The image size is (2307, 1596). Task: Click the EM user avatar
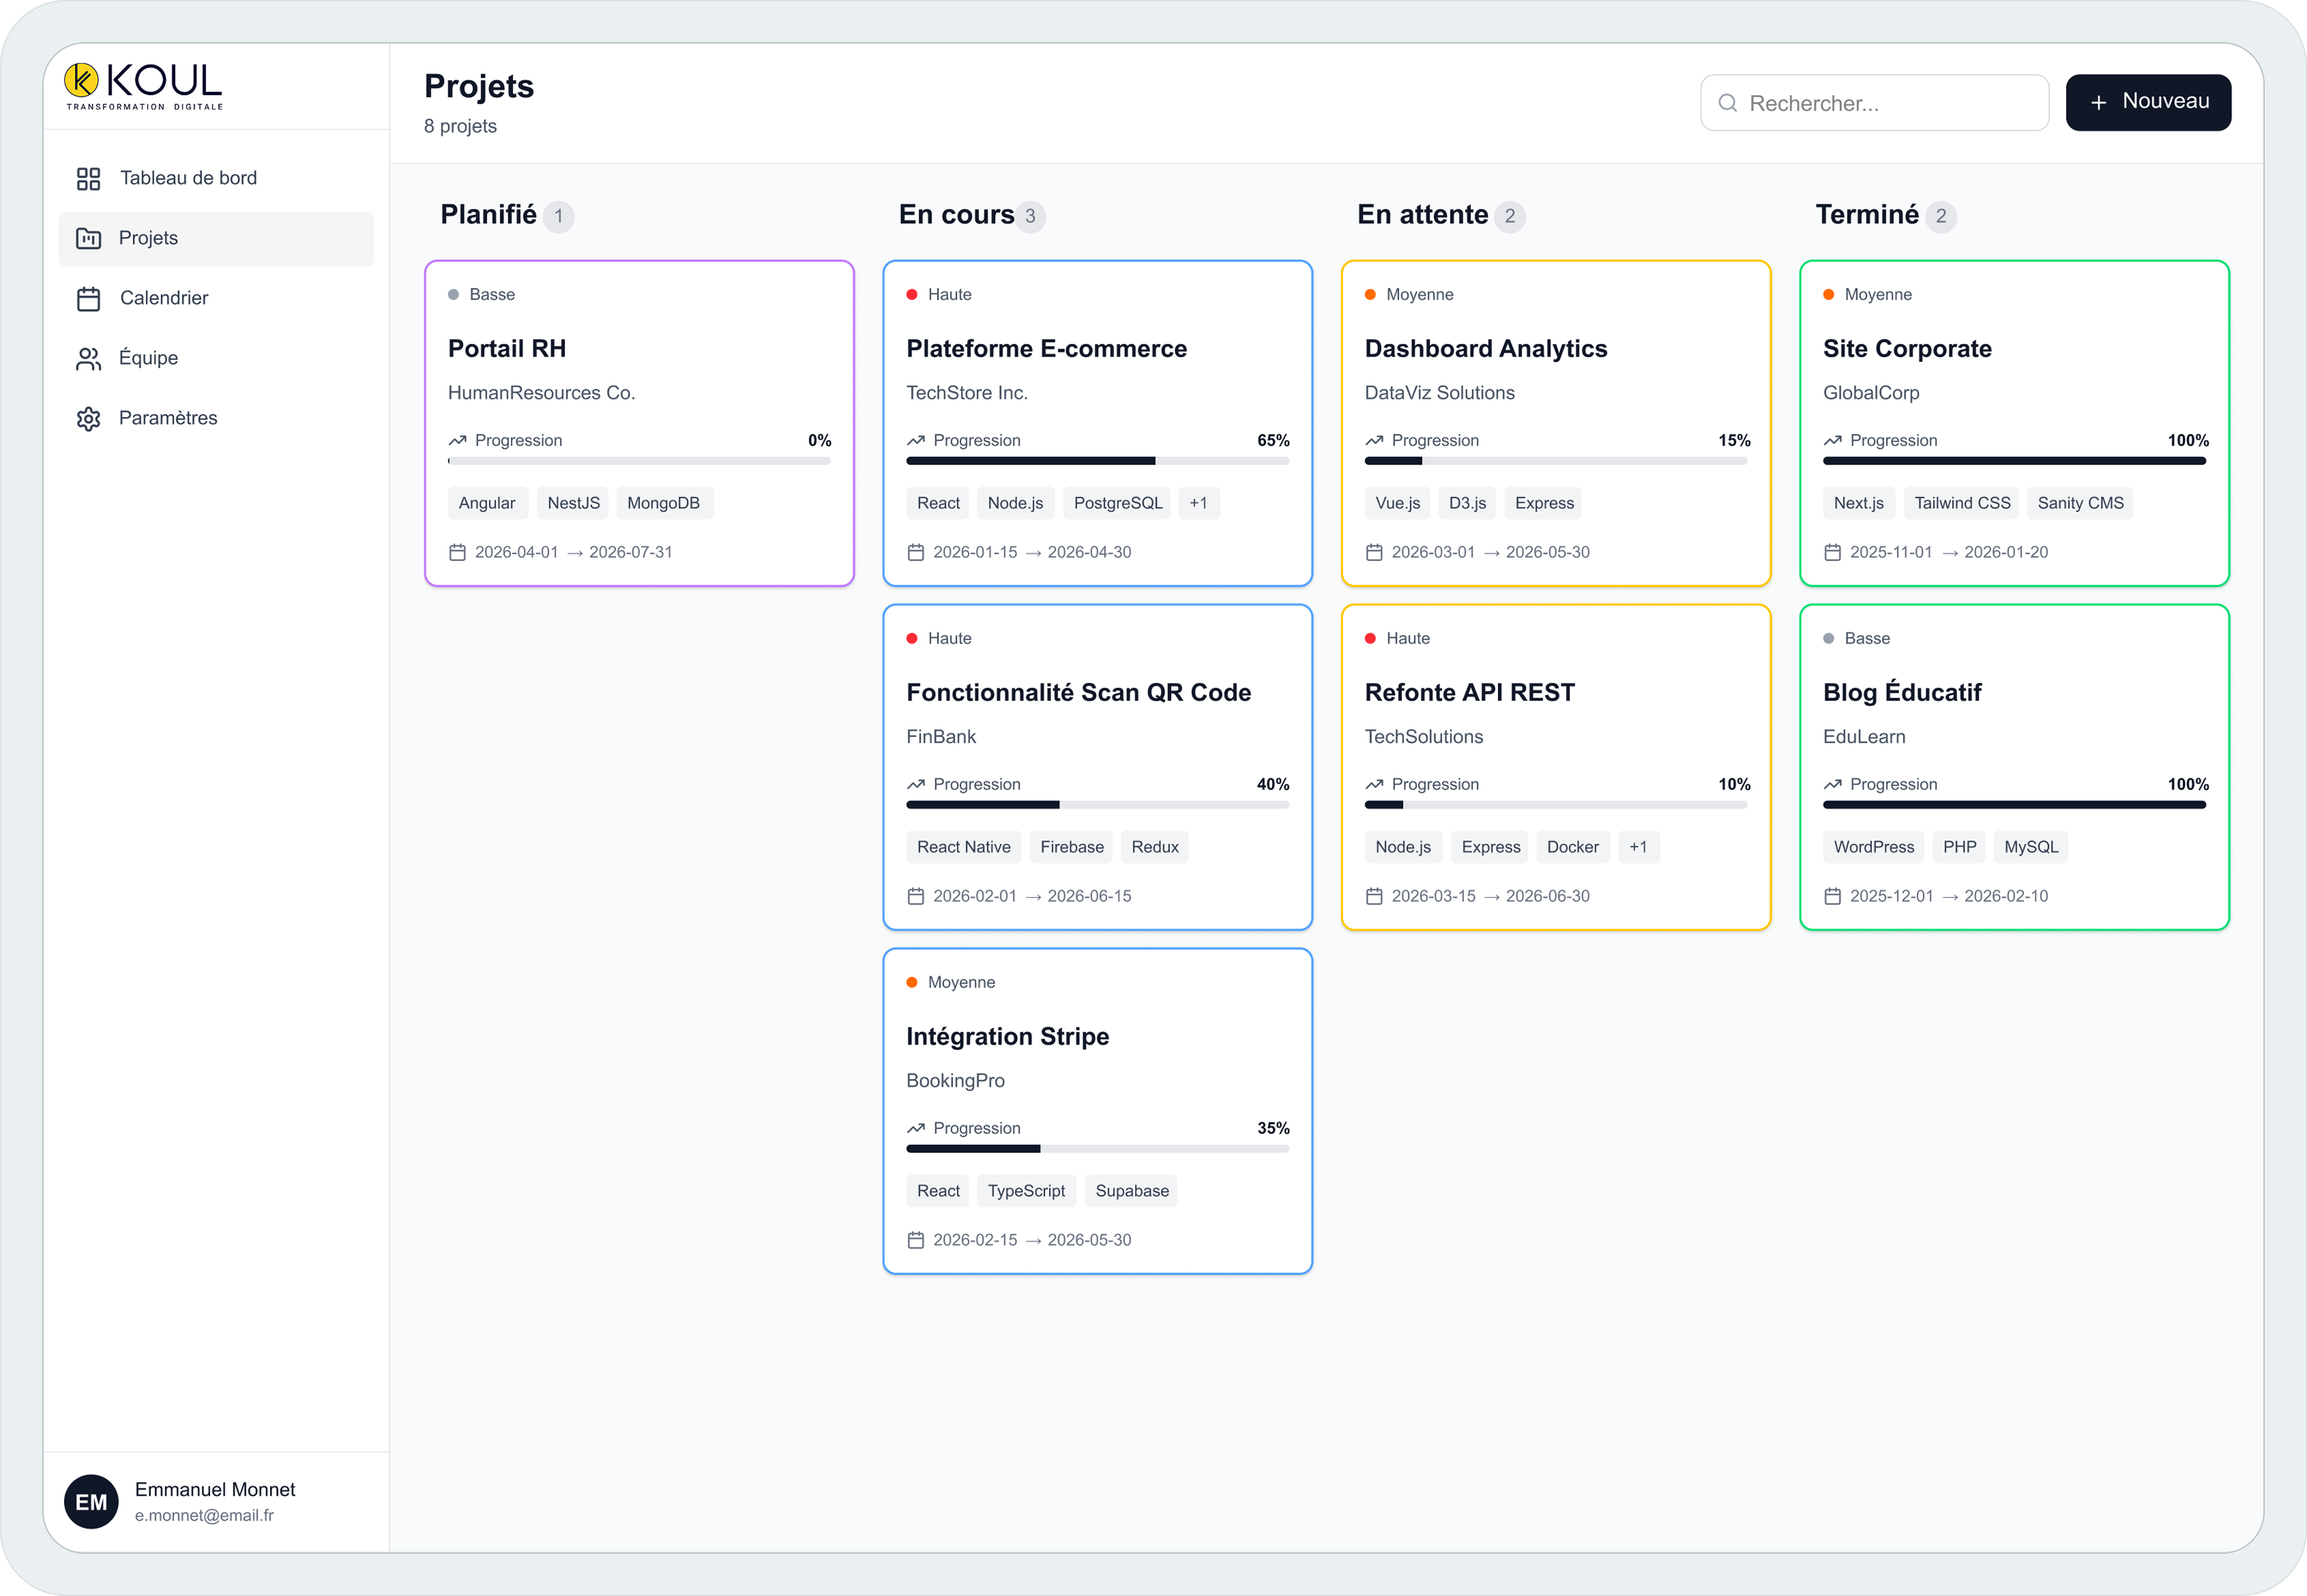point(91,1501)
